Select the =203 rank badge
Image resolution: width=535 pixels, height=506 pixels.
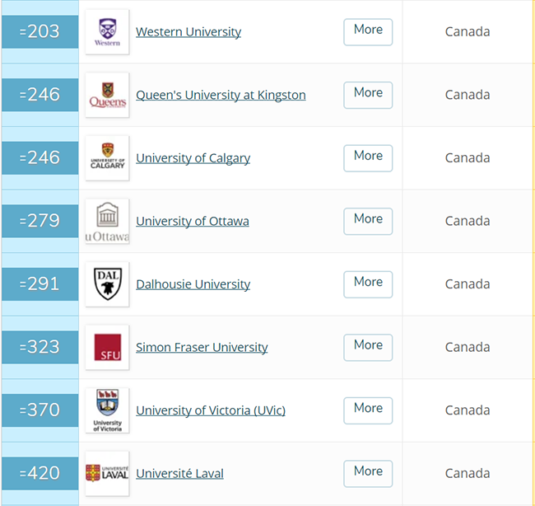[40, 32]
